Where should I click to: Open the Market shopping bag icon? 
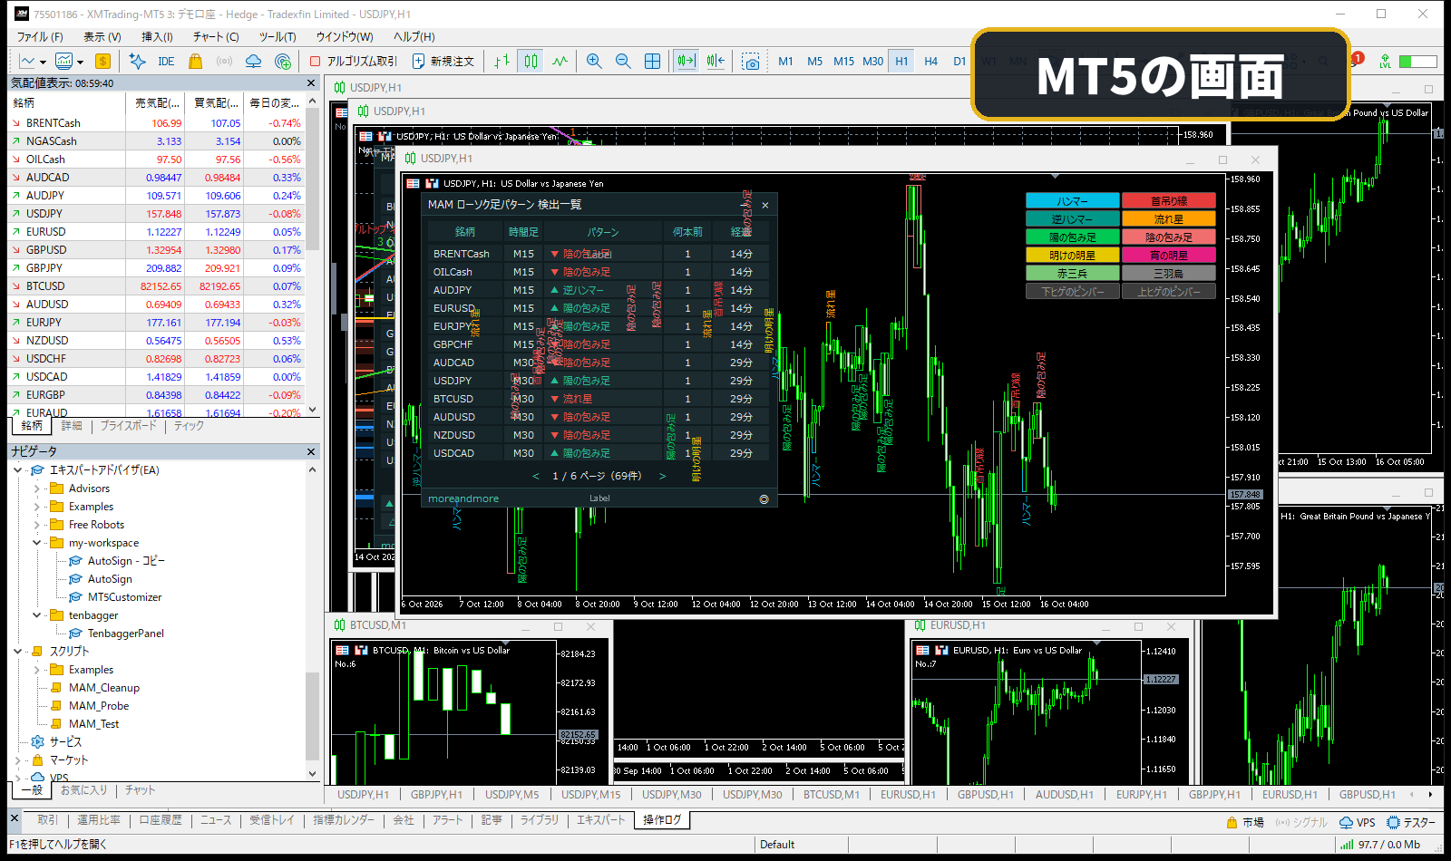point(195,62)
